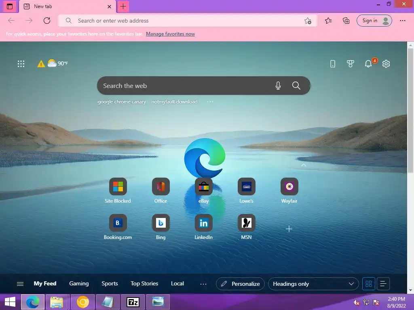The height and width of the screenshot is (310, 414).
Task: Open the 7z taskbar application
Action: [x=133, y=302]
